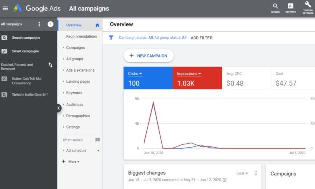Click the Search campaigns magnifier icon
The image size is (315, 189).
[4, 38]
